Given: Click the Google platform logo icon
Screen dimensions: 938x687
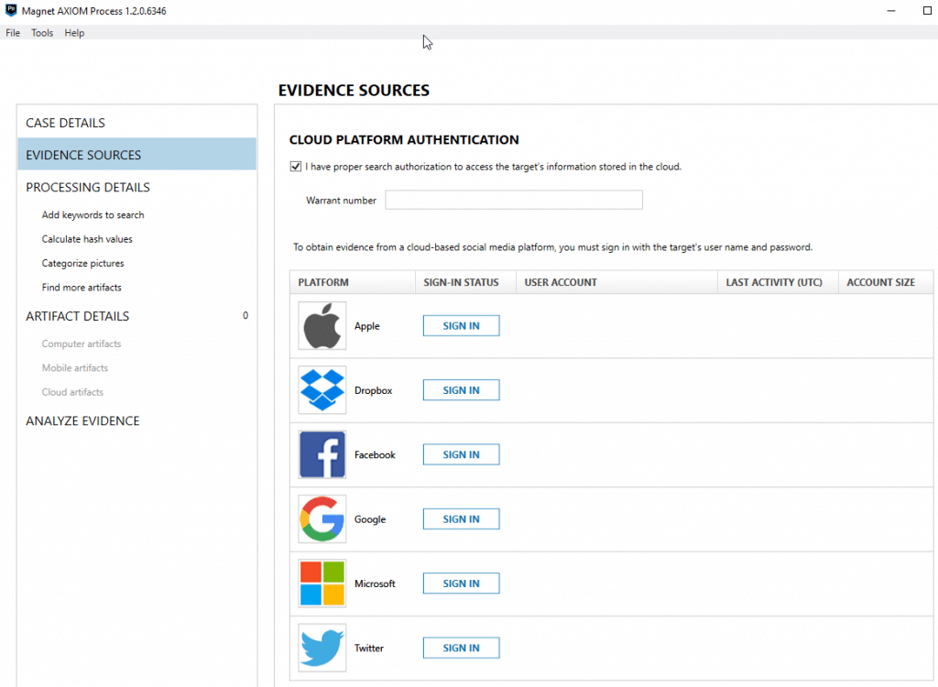Looking at the screenshot, I should click(x=322, y=518).
